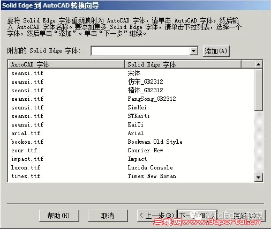Click the 楷体_GB2312 Solid Edge font entry
The width and height of the screenshot is (271, 229).
[145, 90]
